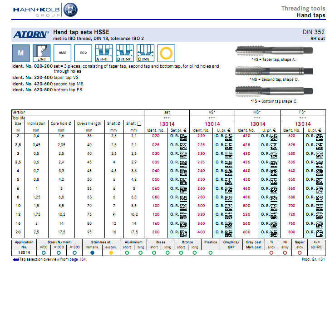Click the Ident. No. 420-600 second tap MS line
This screenshot has height=321, width=330.
pyautogui.click(x=48, y=84)
